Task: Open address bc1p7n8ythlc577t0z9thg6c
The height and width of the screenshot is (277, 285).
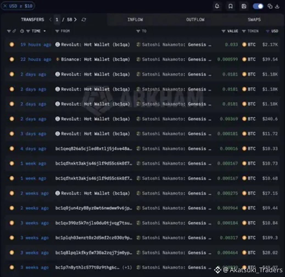Action: (x=87, y=267)
